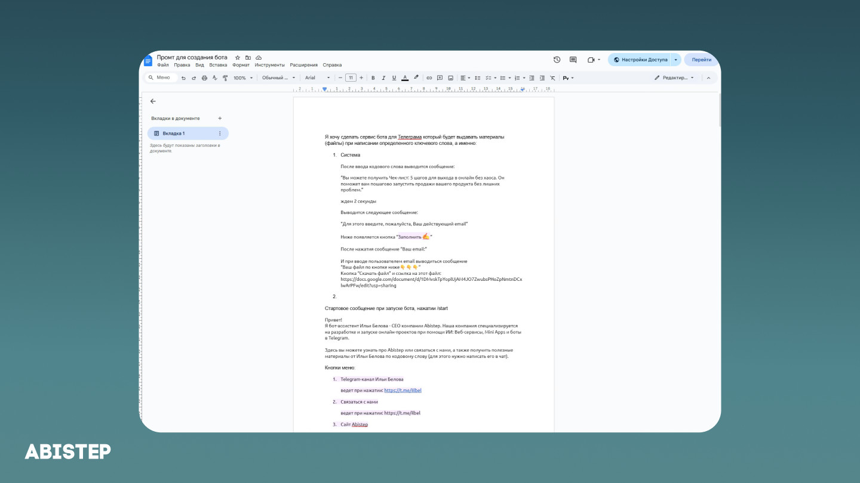Open the Файл menu
860x483 pixels.
point(162,65)
